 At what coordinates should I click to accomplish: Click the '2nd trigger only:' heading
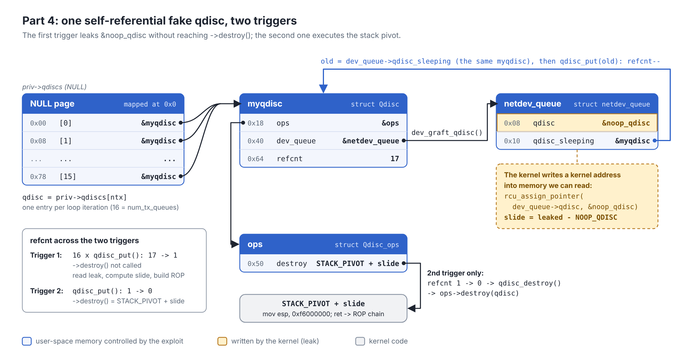click(455, 273)
